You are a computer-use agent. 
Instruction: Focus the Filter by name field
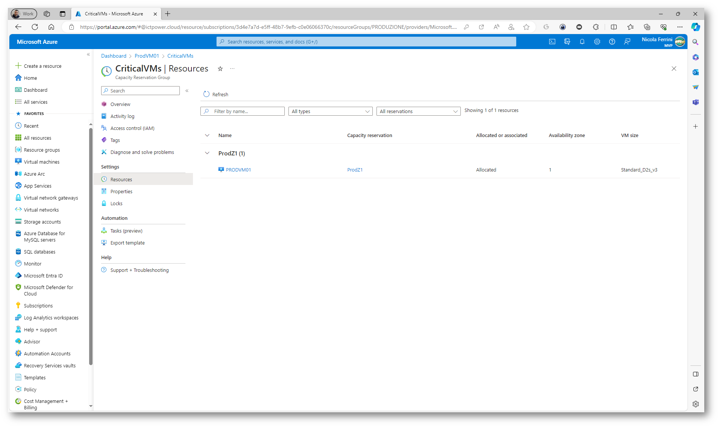click(242, 111)
